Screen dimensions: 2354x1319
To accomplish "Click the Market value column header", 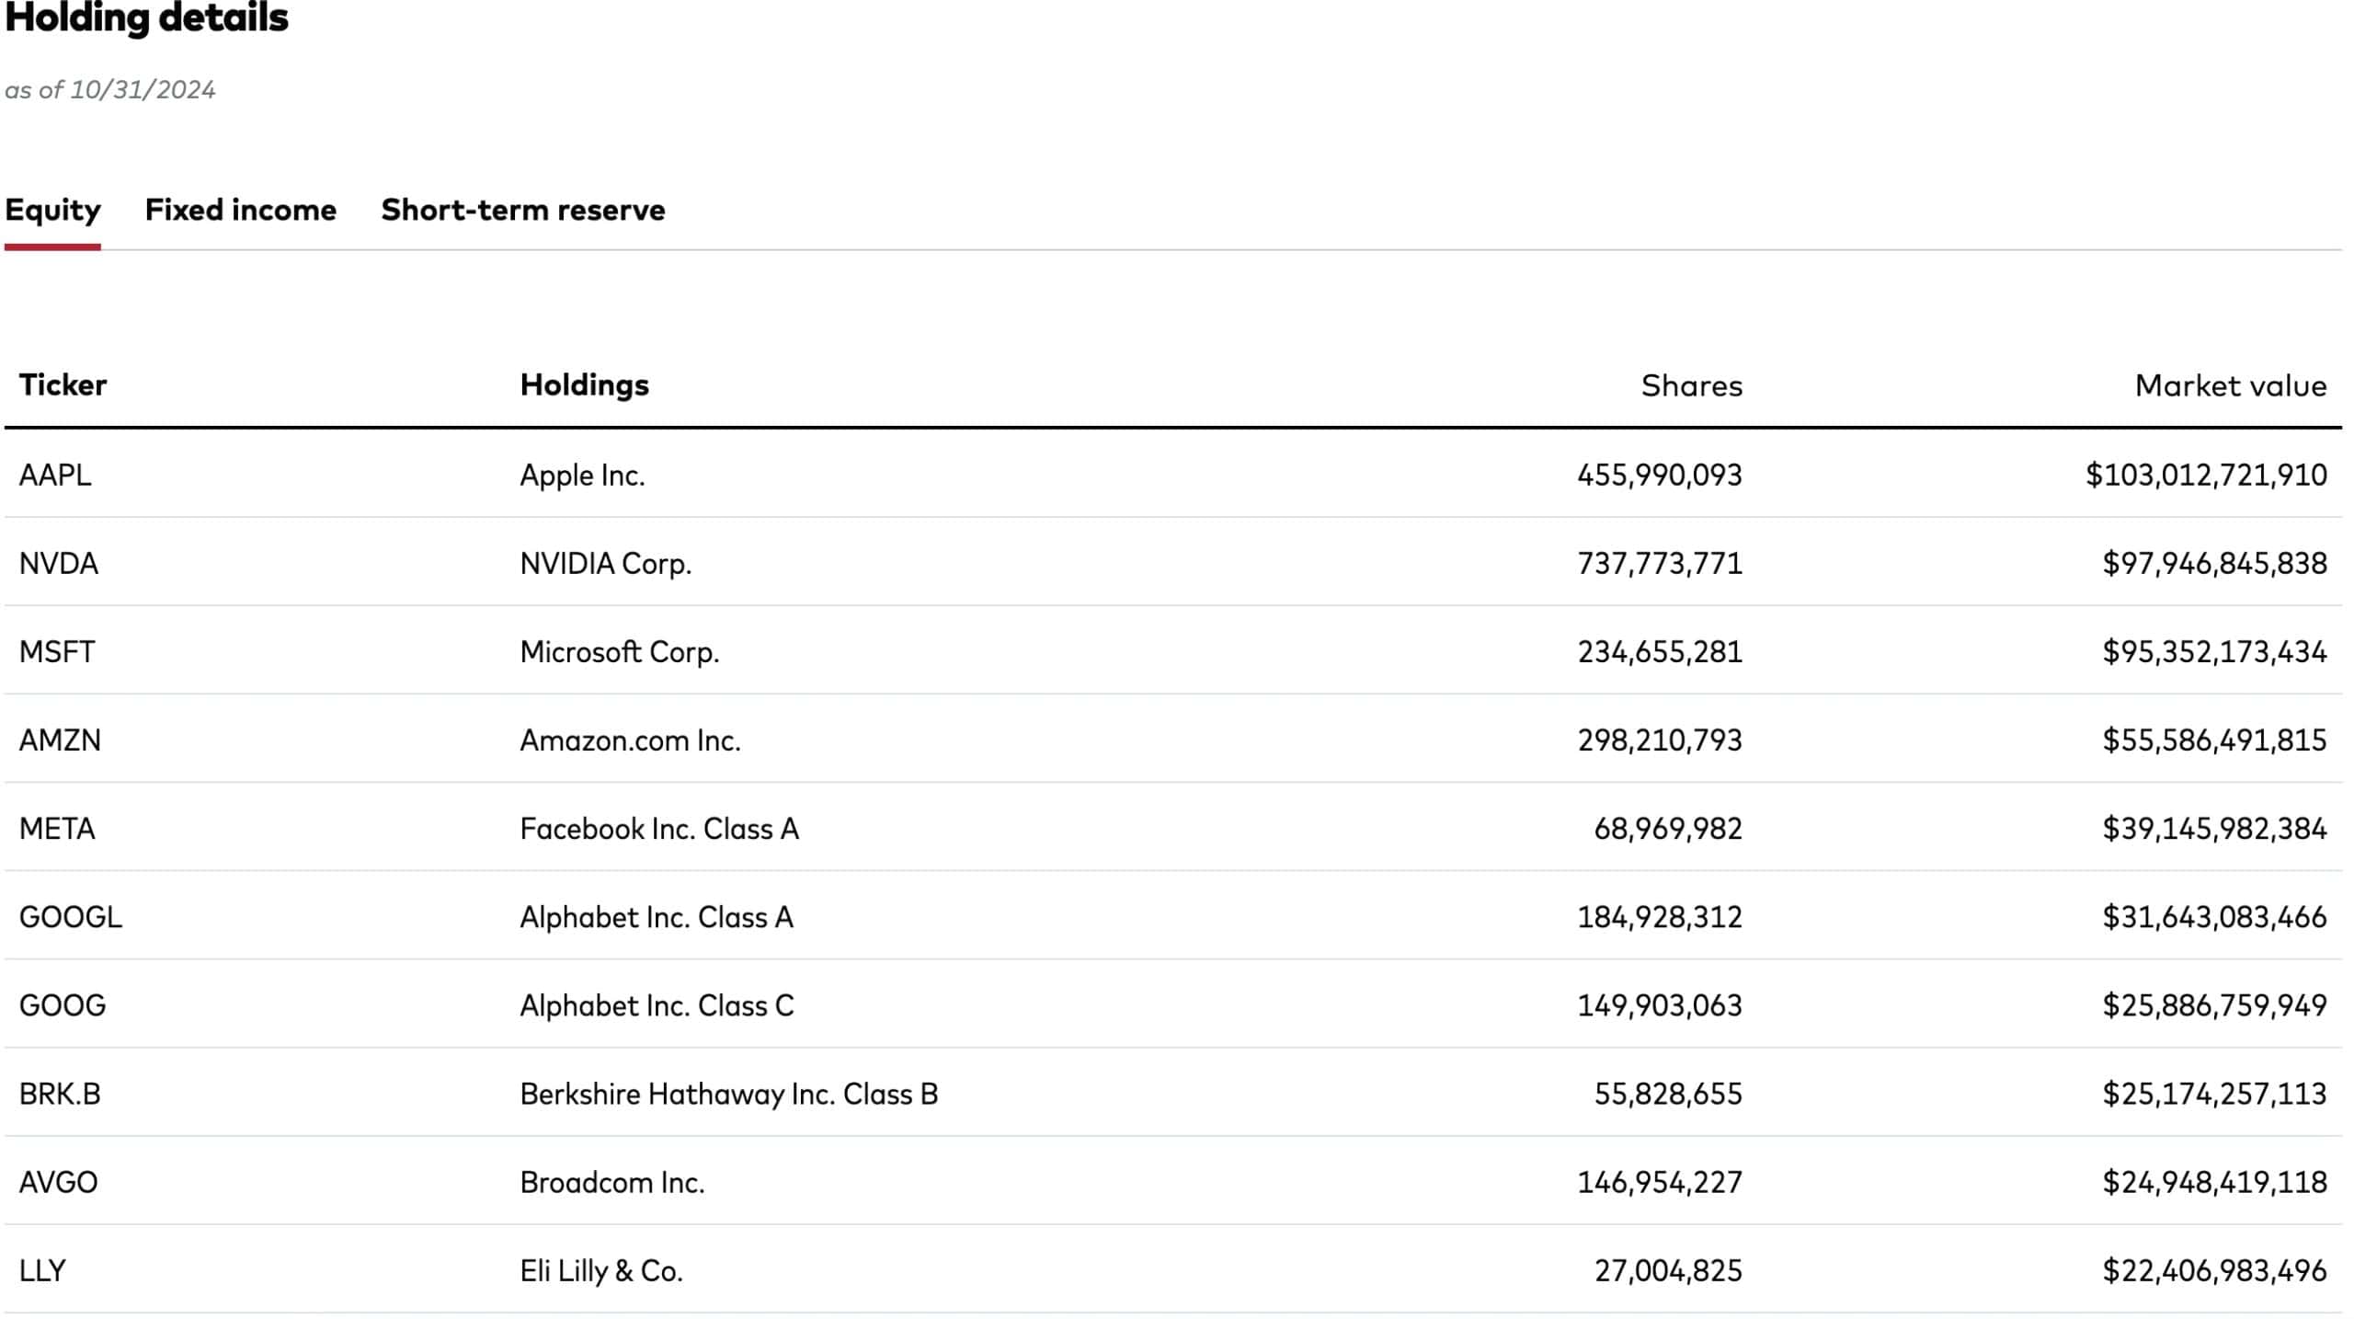I will click(2230, 385).
